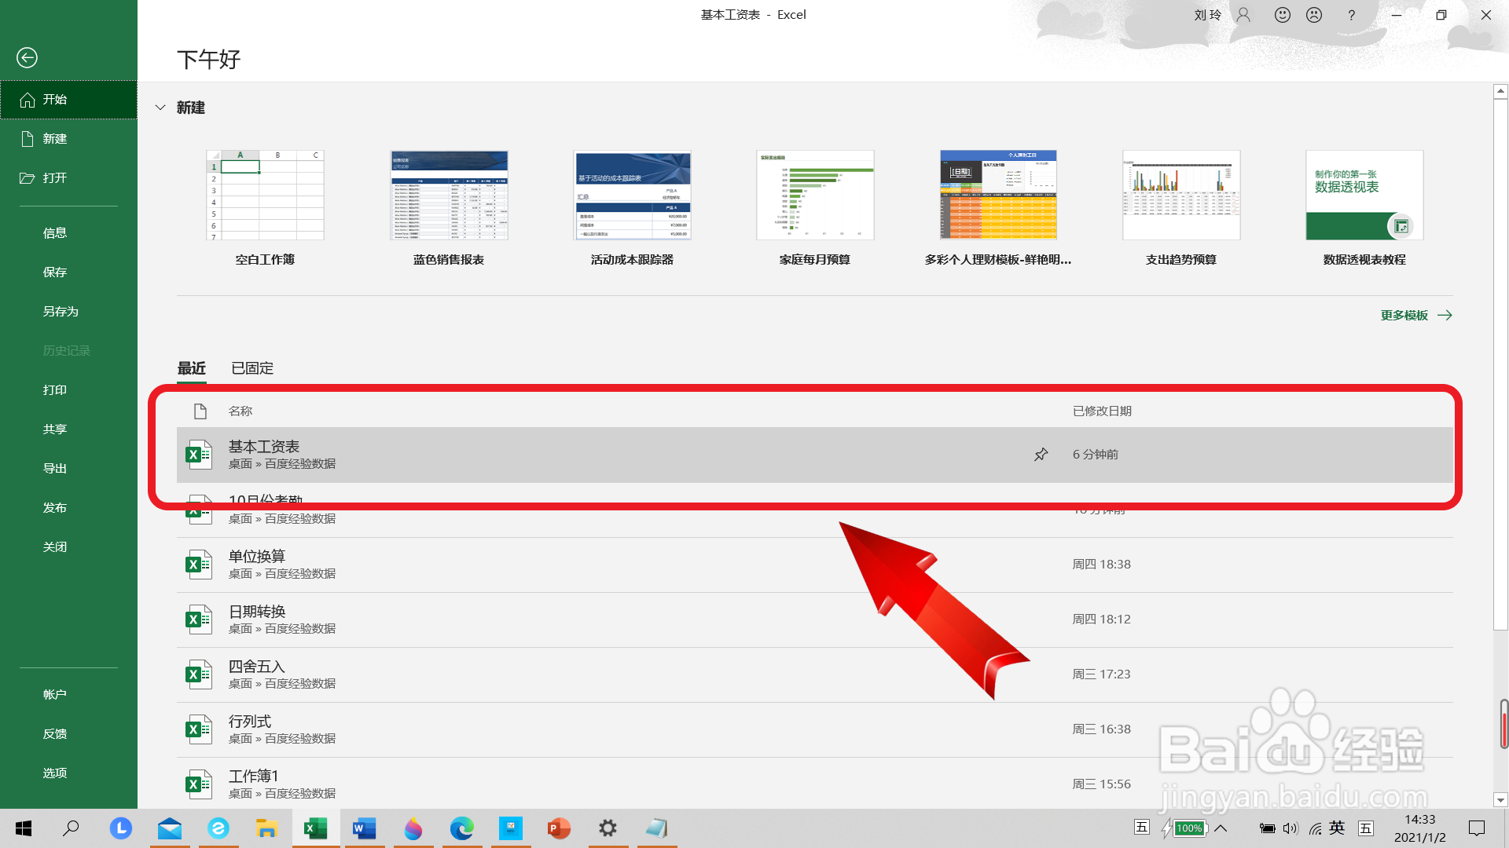Create a 空白工作簿 from its thumbnail
Image resolution: width=1509 pixels, height=848 pixels.
point(265,196)
